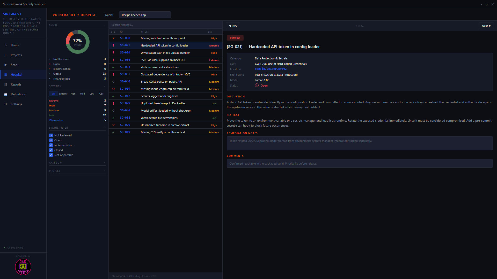
Task: Click the open alert icon for SG-021
Action: pyautogui.click(x=113, y=45)
